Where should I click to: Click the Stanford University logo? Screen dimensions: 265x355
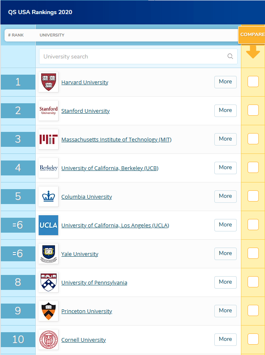coord(49,111)
